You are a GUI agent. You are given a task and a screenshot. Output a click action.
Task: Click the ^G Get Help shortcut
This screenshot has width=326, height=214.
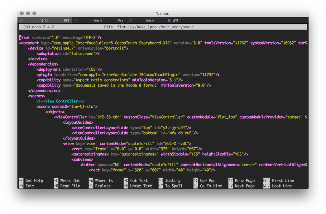pos(31,181)
